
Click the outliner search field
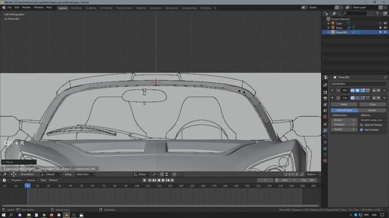click(354, 13)
